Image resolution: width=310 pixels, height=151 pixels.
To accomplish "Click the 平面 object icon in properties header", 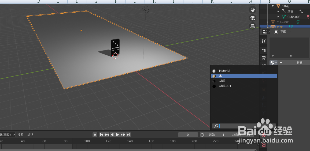I will pos(276,32).
